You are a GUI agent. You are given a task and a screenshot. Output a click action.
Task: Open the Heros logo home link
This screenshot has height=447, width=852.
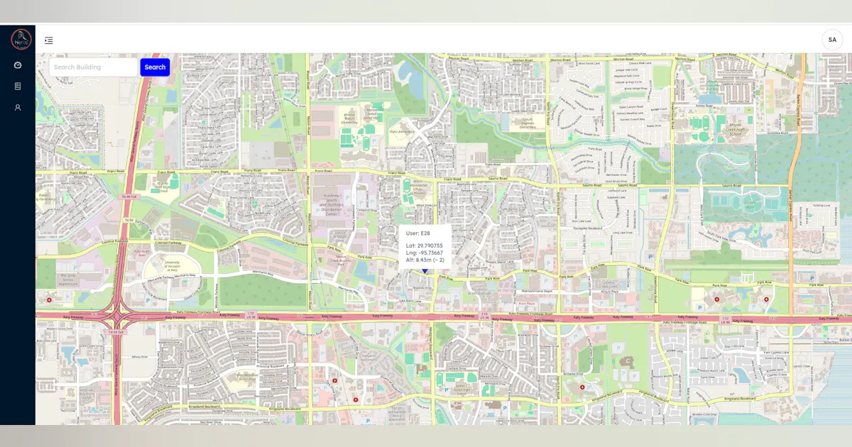[21, 39]
